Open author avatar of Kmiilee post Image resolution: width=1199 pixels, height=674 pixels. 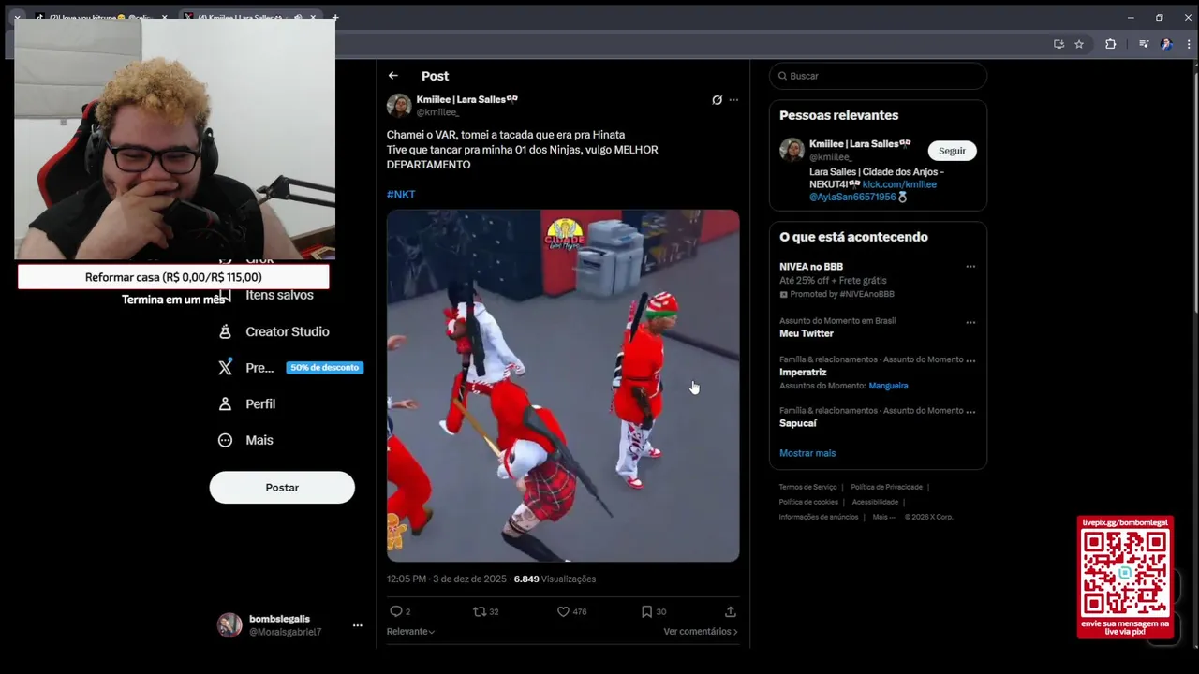pos(399,106)
